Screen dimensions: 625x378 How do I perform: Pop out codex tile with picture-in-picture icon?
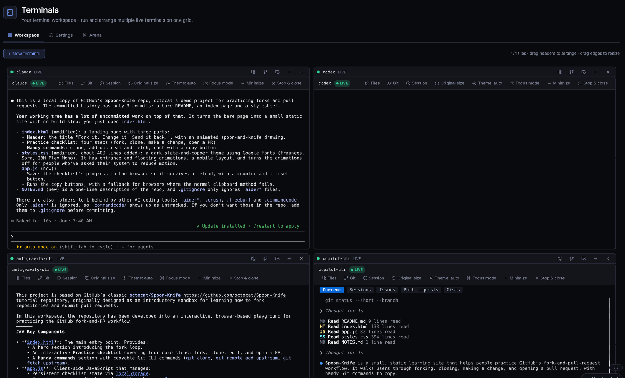(x=583, y=72)
